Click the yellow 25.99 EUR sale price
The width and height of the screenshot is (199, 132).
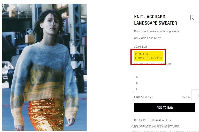tap(142, 54)
